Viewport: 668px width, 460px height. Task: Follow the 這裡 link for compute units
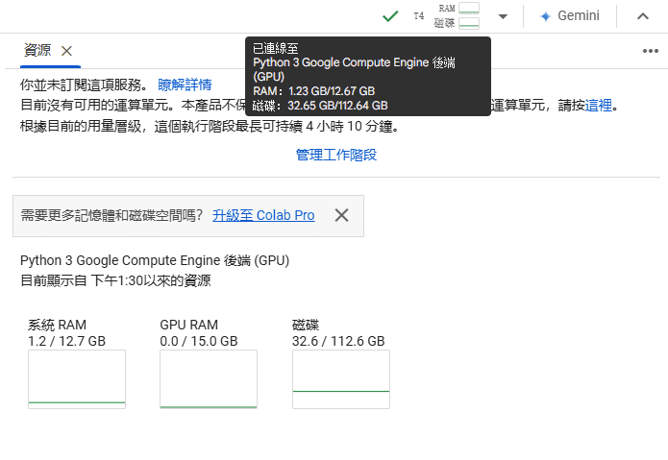[598, 105]
